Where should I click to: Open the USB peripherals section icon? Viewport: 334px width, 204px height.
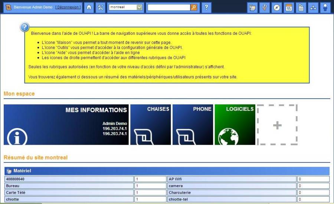tap(265, 8)
